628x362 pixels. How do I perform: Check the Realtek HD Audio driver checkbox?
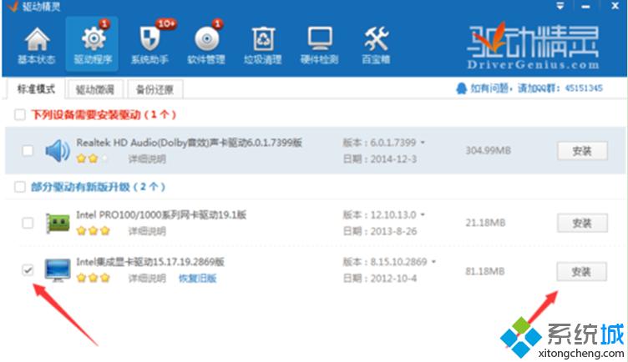point(28,151)
